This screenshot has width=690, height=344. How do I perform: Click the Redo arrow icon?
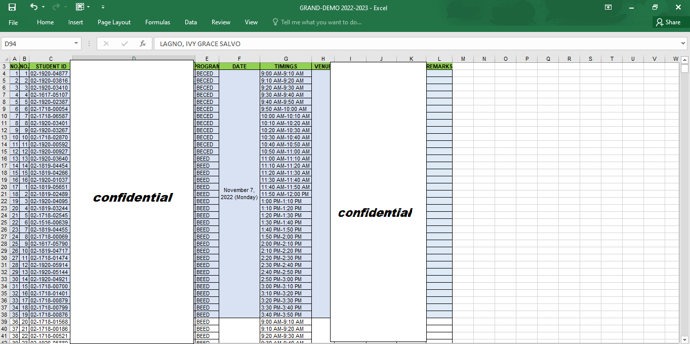coord(56,7)
